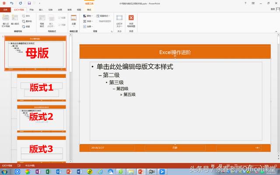Select layout thumbnail marked 版式2
280x175 pixels.
(42, 119)
